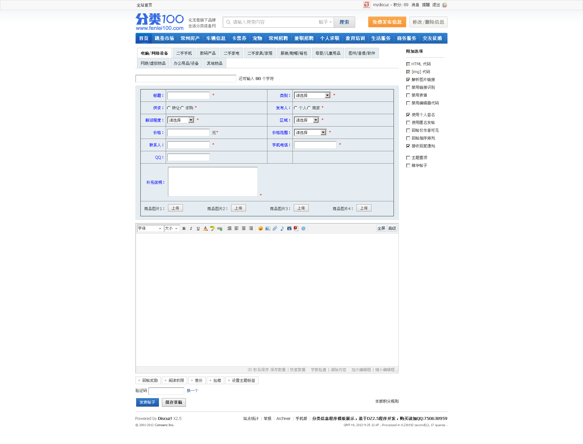Uncheck the 接收回复通知 checkbox

(408, 146)
